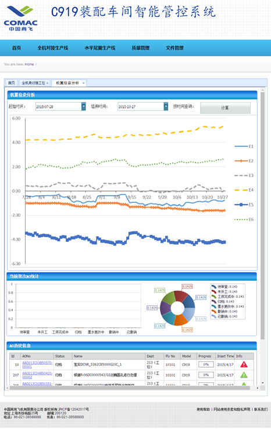
Task: Click the start date field showing 2015-07-28
Action: pyautogui.click(x=58, y=107)
